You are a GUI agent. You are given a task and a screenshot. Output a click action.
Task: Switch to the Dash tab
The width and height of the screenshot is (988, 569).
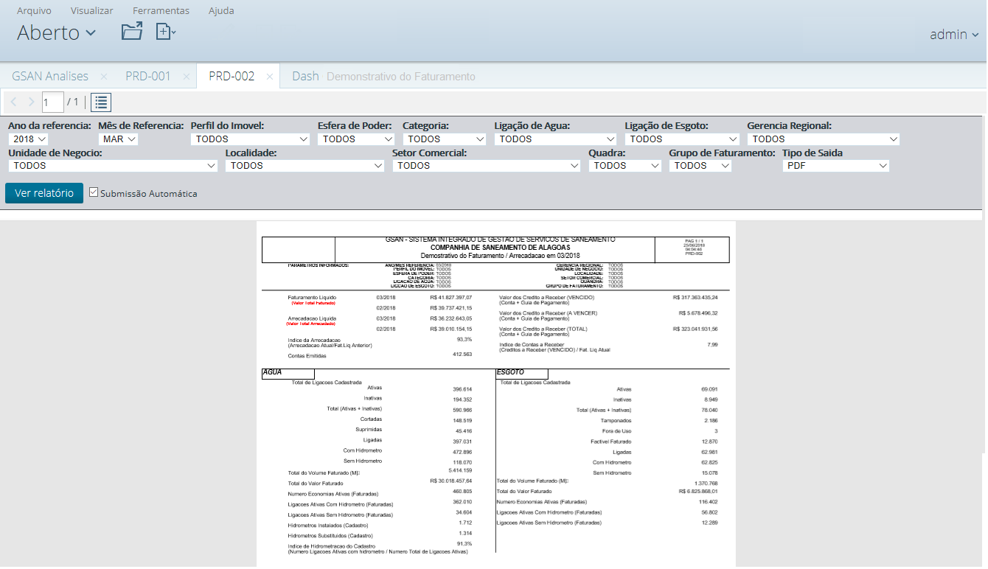coord(305,77)
